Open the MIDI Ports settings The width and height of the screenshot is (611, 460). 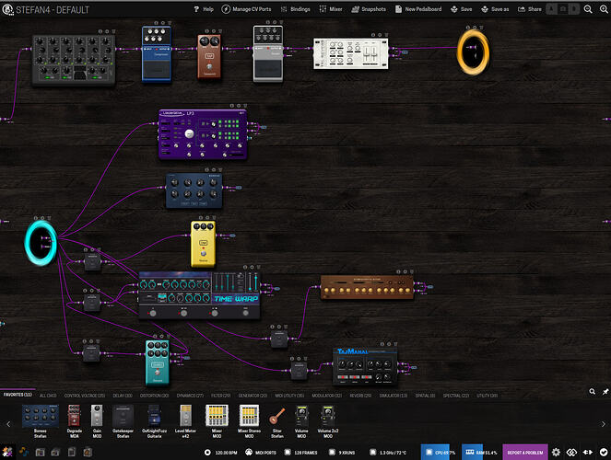[x=261, y=453]
